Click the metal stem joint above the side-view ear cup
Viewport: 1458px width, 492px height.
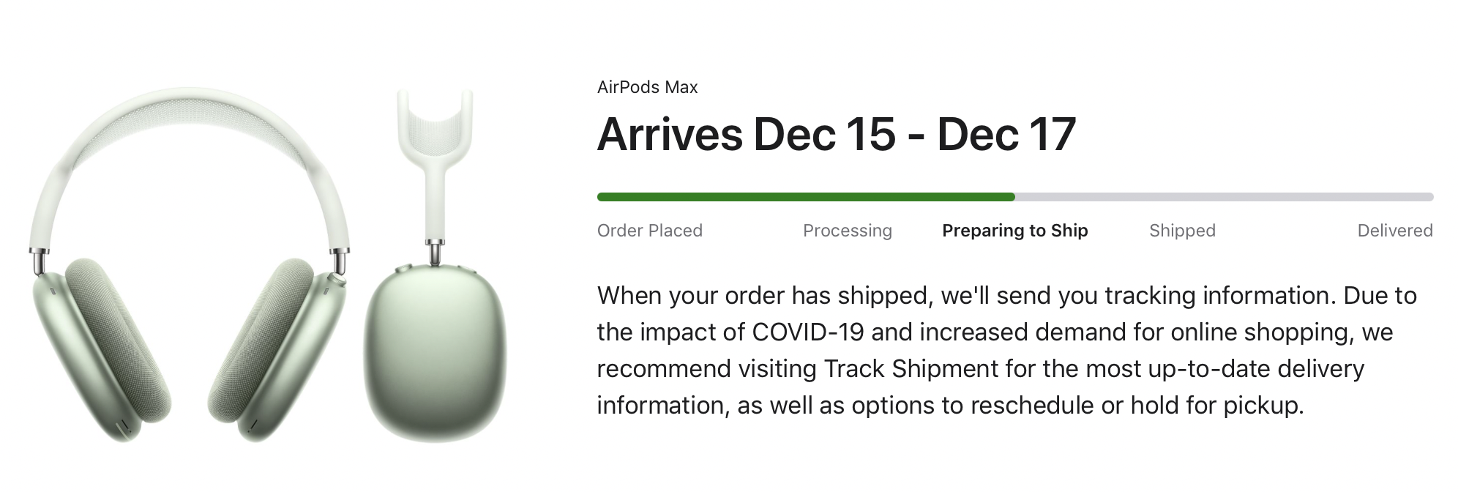(x=435, y=253)
